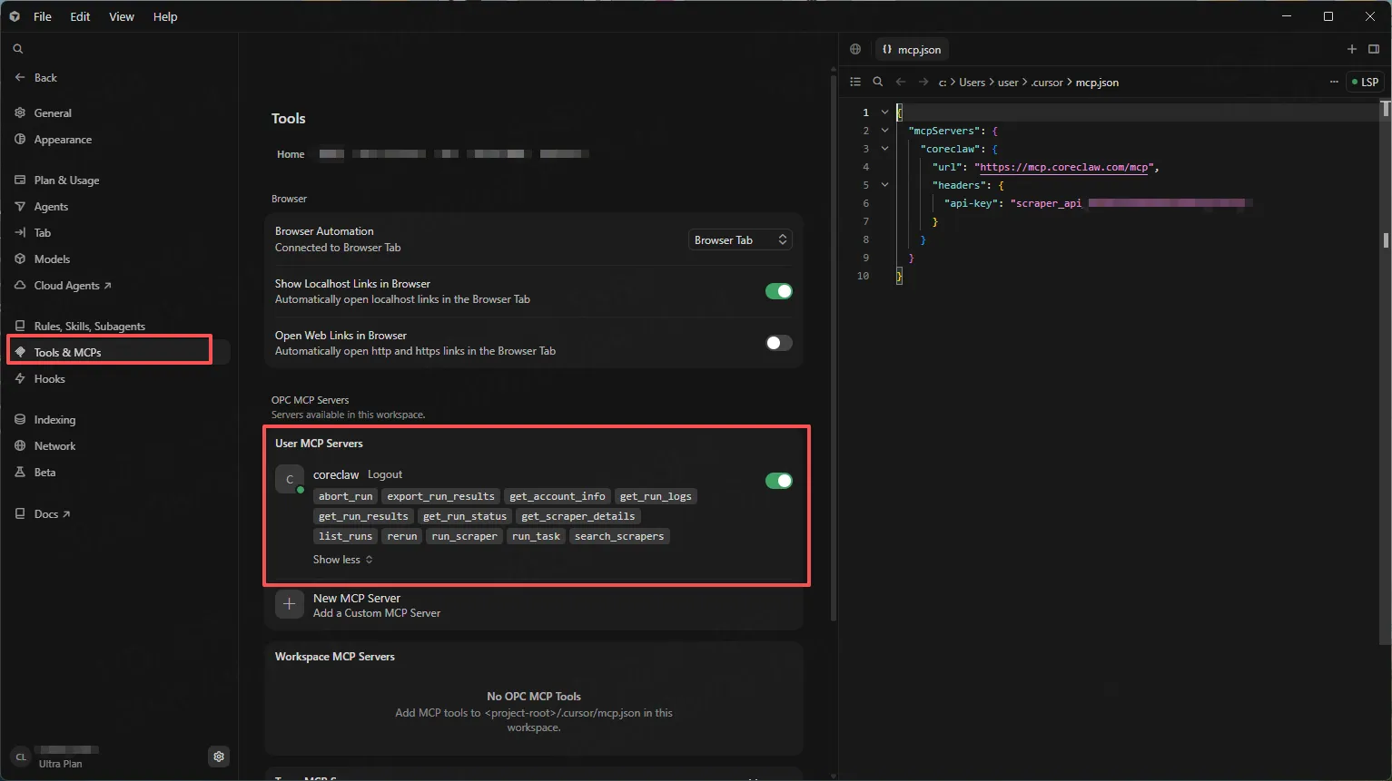Collapse the mcpServers fold on line 2
This screenshot has height=781, width=1392.
coord(884,131)
